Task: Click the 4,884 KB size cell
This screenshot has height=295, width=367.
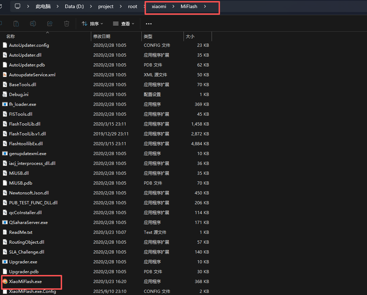Action: 200,144
